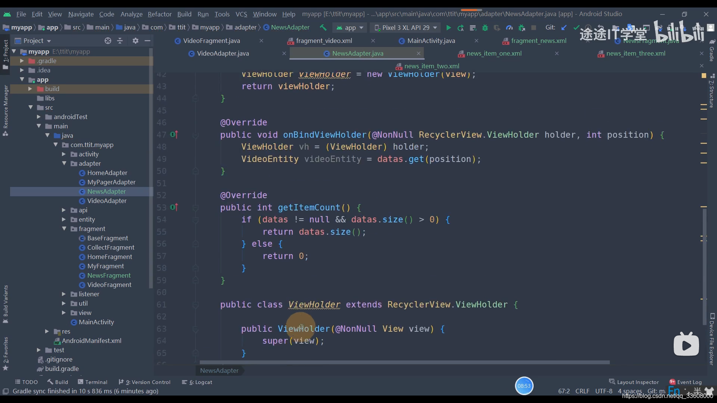Apply changes and restart activity icon
Viewport: 717px width, 403px height.
pyautogui.click(x=461, y=28)
